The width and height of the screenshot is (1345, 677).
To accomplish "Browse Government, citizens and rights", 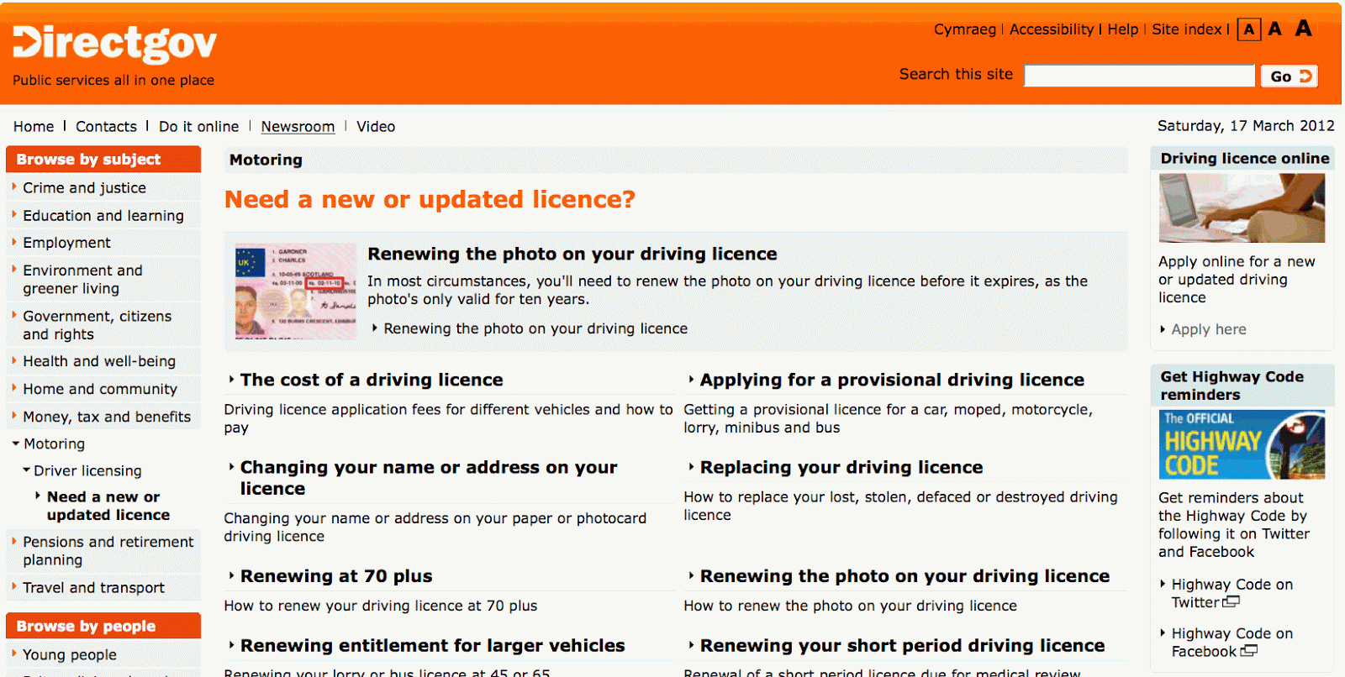I will pyautogui.click(x=98, y=325).
